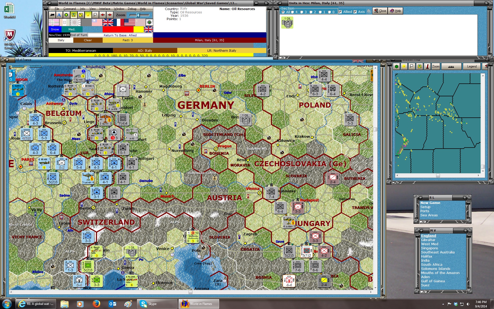Open the Command menu
This screenshot has width=494, height=309.
click(x=69, y=9)
